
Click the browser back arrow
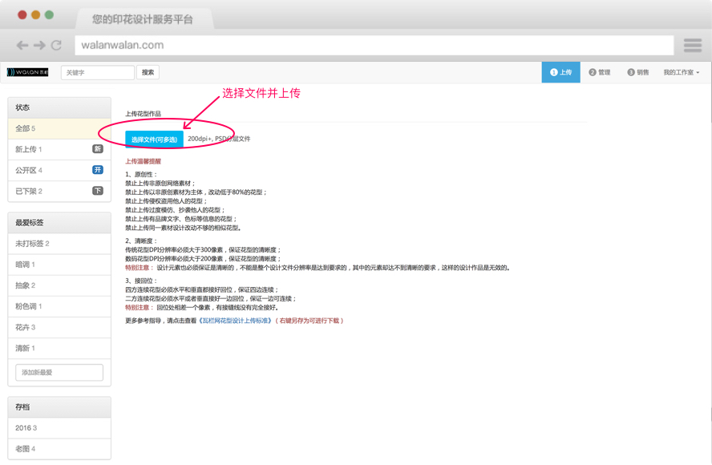pos(22,45)
